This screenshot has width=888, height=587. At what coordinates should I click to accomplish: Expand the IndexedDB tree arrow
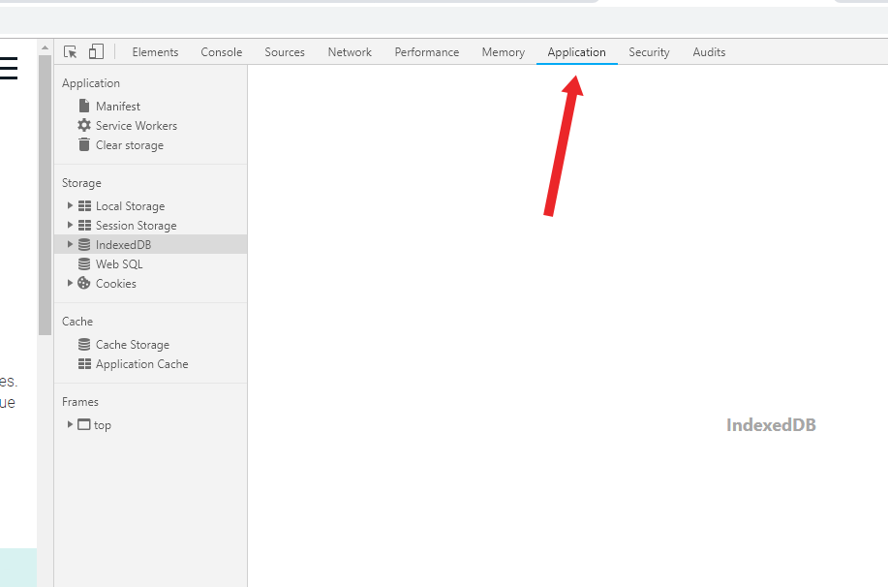(x=70, y=244)
